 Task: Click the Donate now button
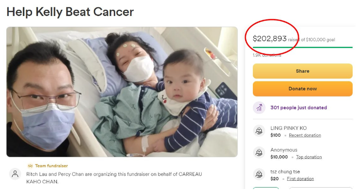pos(303,89)
